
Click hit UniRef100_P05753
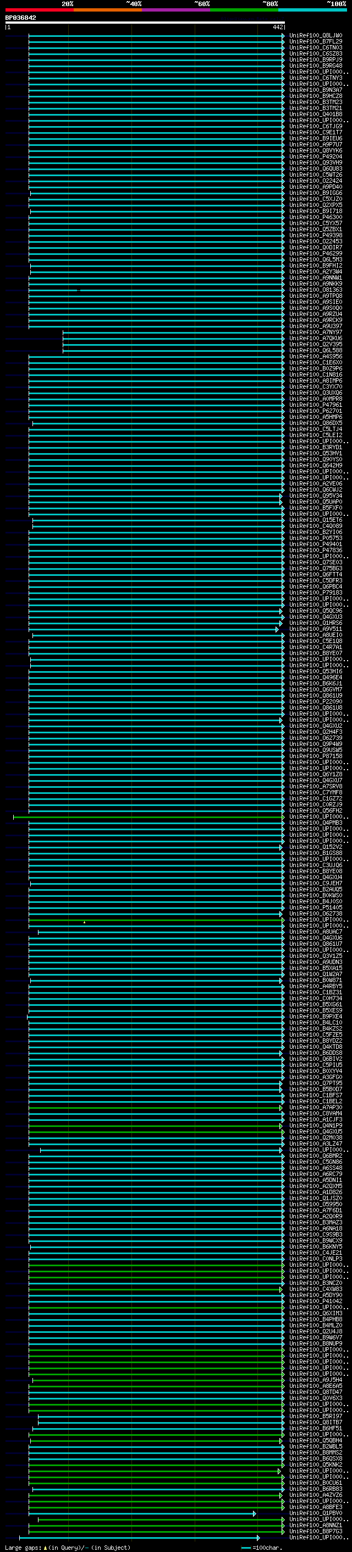click(315, 538)
